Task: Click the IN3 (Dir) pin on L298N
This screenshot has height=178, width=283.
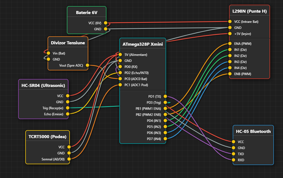Action: coord(230,62)
